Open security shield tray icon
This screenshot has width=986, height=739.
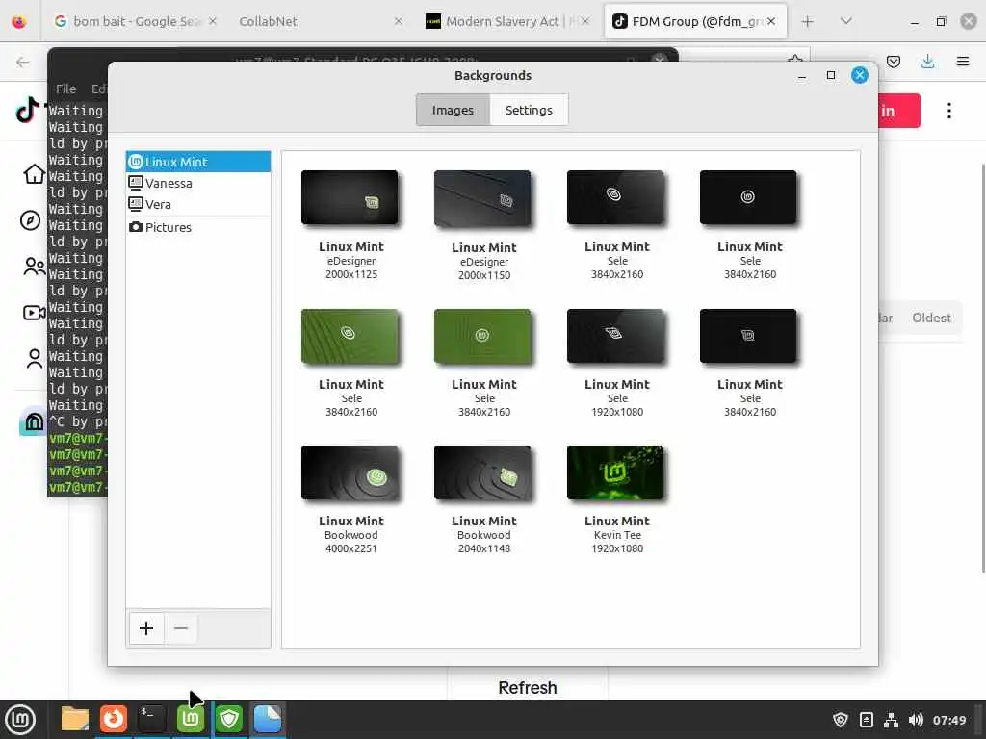840,720
